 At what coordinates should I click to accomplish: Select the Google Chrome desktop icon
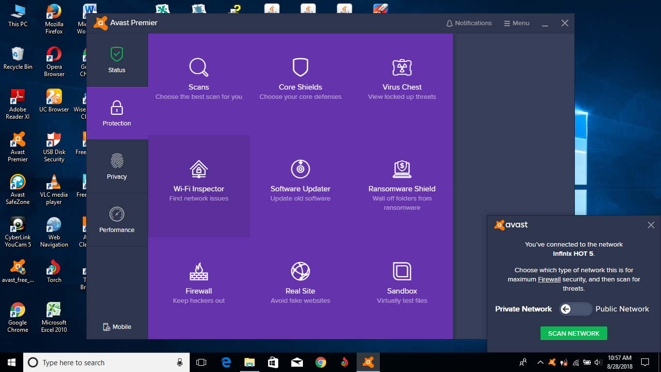18,317
